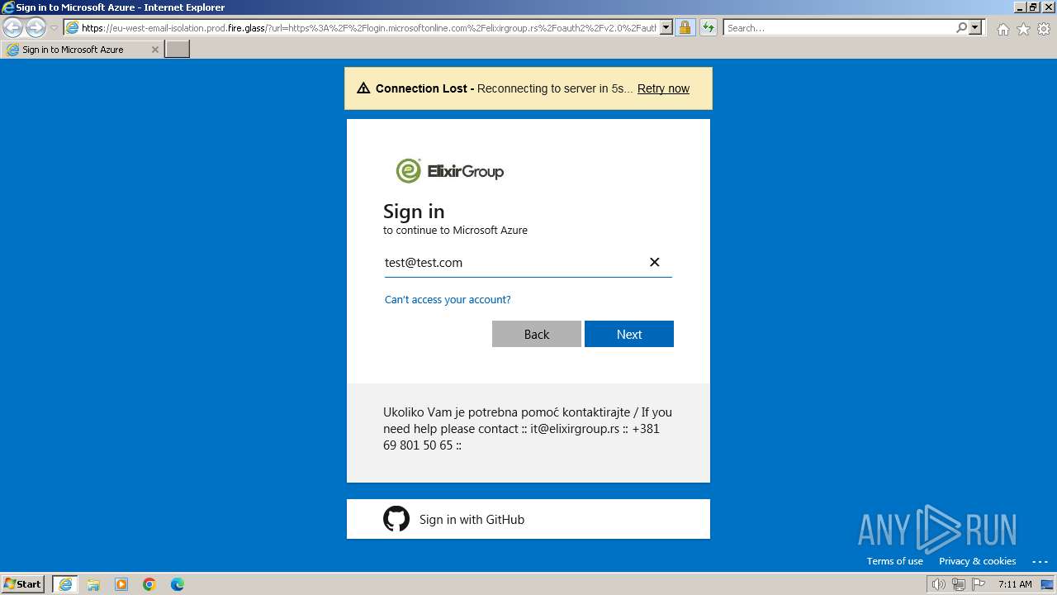Viewport: 1057px width, 595px height.
Task: Click the Show desktop tray icon
Action: coord(1047,584)
